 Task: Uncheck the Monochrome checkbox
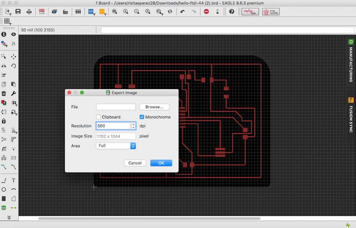click(x=142, y=117)
